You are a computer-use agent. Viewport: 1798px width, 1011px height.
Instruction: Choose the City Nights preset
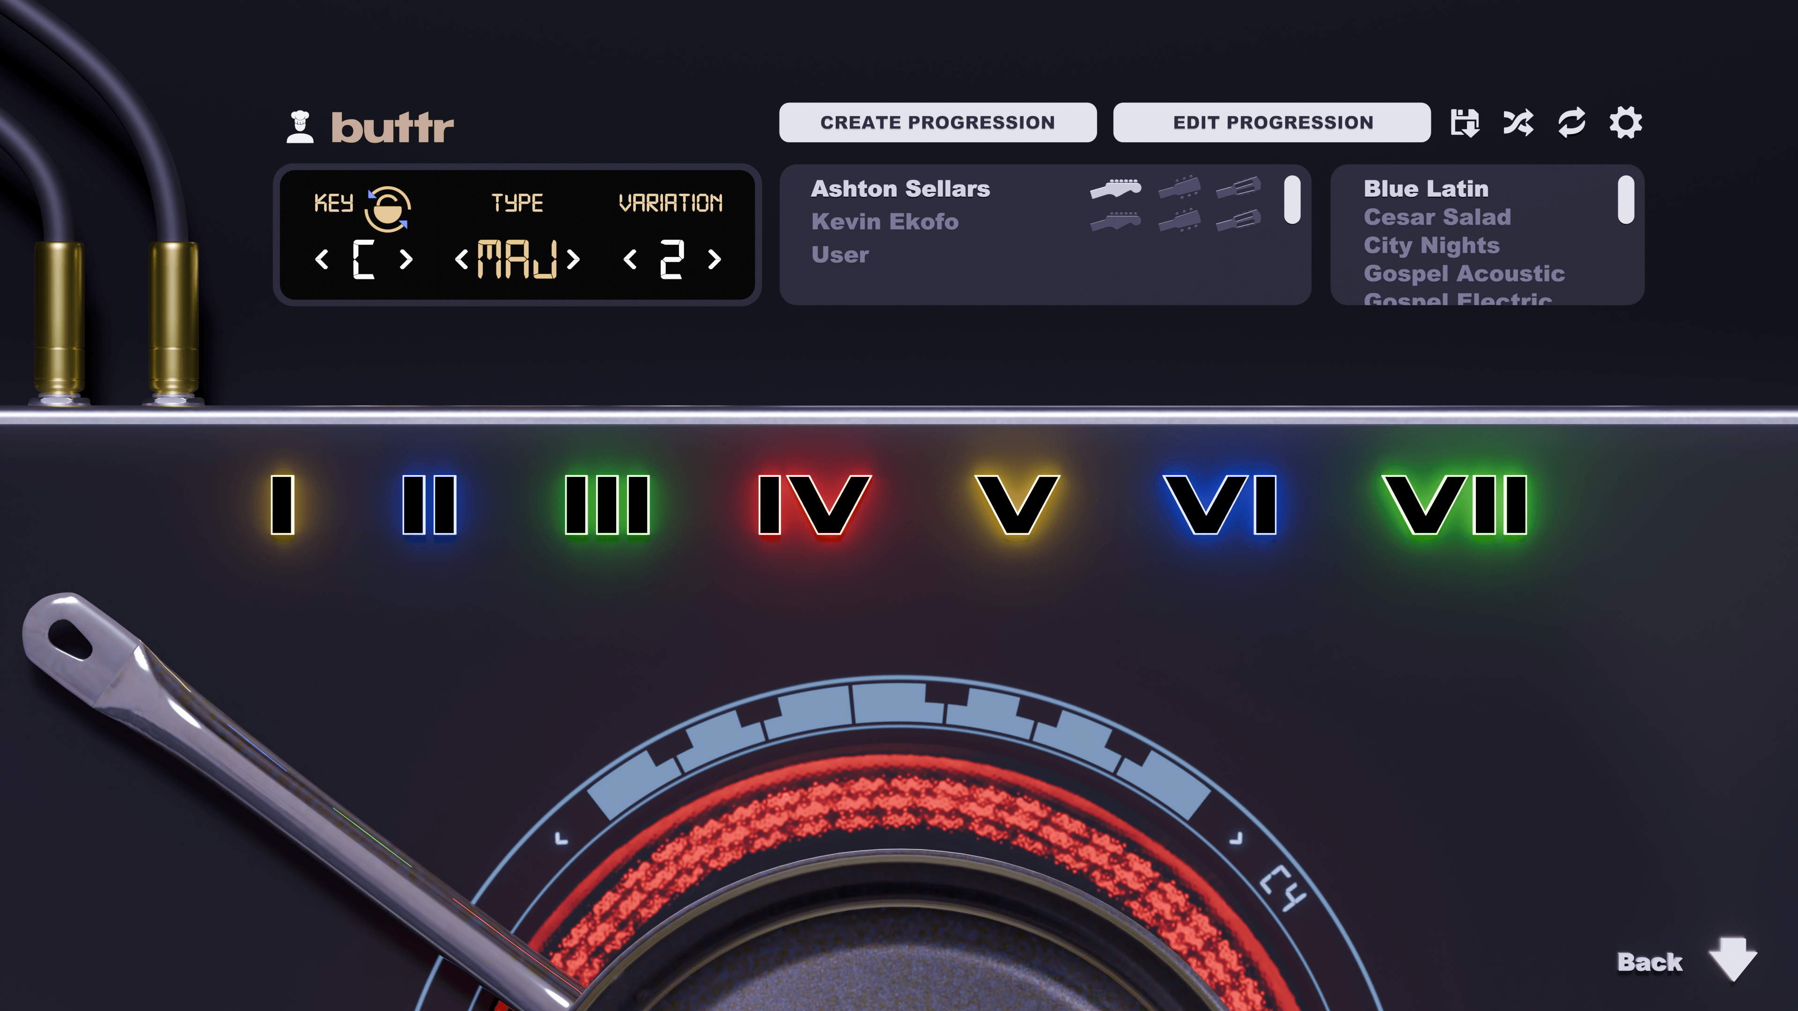(1431, 245)
